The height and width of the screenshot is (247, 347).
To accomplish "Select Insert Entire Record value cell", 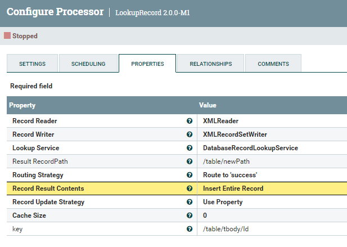I will click(x=233, y=188).
